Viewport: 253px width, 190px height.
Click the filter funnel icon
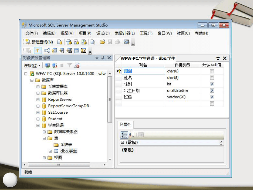click(69, 65)
